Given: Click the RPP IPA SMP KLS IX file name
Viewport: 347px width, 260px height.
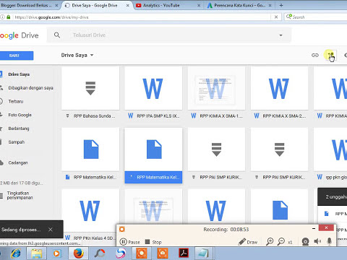Looking at the screenshot, I should pos(158,116).
